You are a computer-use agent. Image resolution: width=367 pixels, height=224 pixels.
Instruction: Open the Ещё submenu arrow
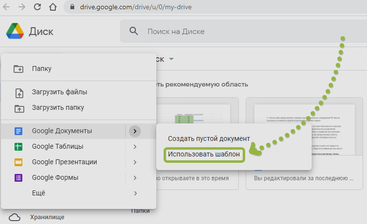tap(135, 193)
